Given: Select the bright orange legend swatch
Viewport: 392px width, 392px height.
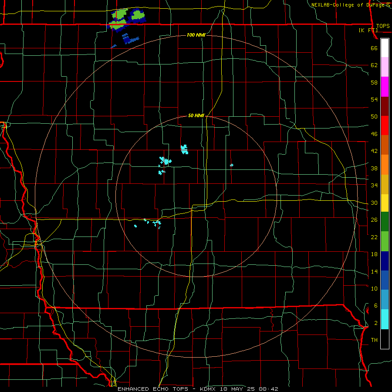Looking at the screenshot, I should (x=385, y=165).
